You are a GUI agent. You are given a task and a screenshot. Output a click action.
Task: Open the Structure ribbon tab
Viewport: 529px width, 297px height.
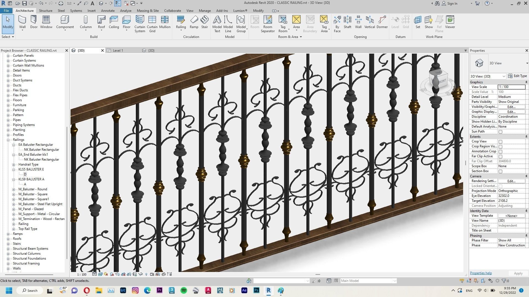45,10
